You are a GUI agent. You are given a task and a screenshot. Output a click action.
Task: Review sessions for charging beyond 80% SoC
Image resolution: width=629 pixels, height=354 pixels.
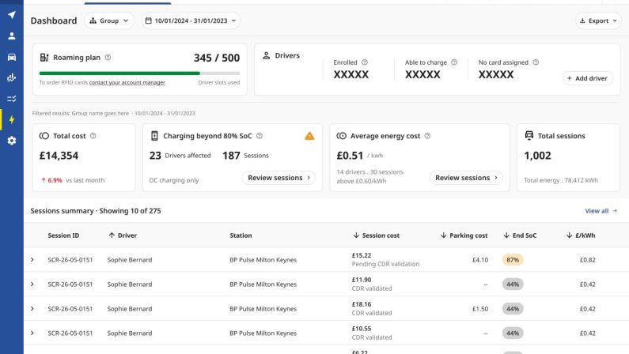coord(279,178)
